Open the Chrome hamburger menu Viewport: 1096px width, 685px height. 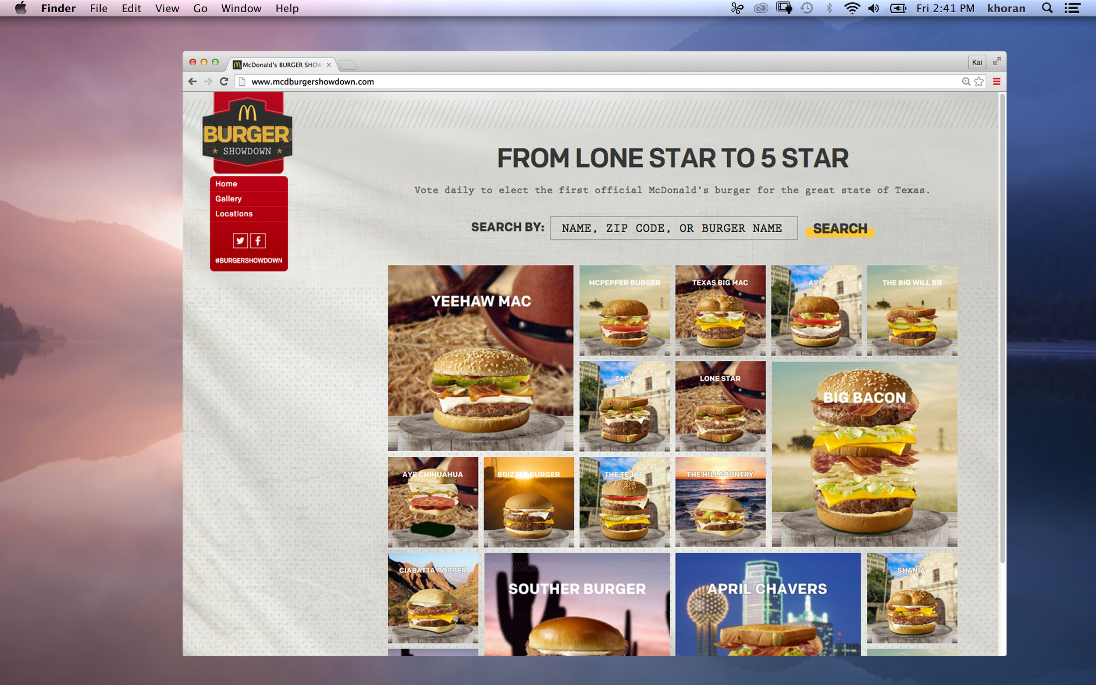[996, 82]
